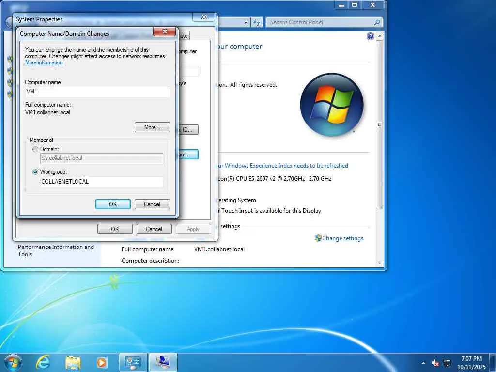Click the More... button
496x372 pixels.
tap(152, 127)
